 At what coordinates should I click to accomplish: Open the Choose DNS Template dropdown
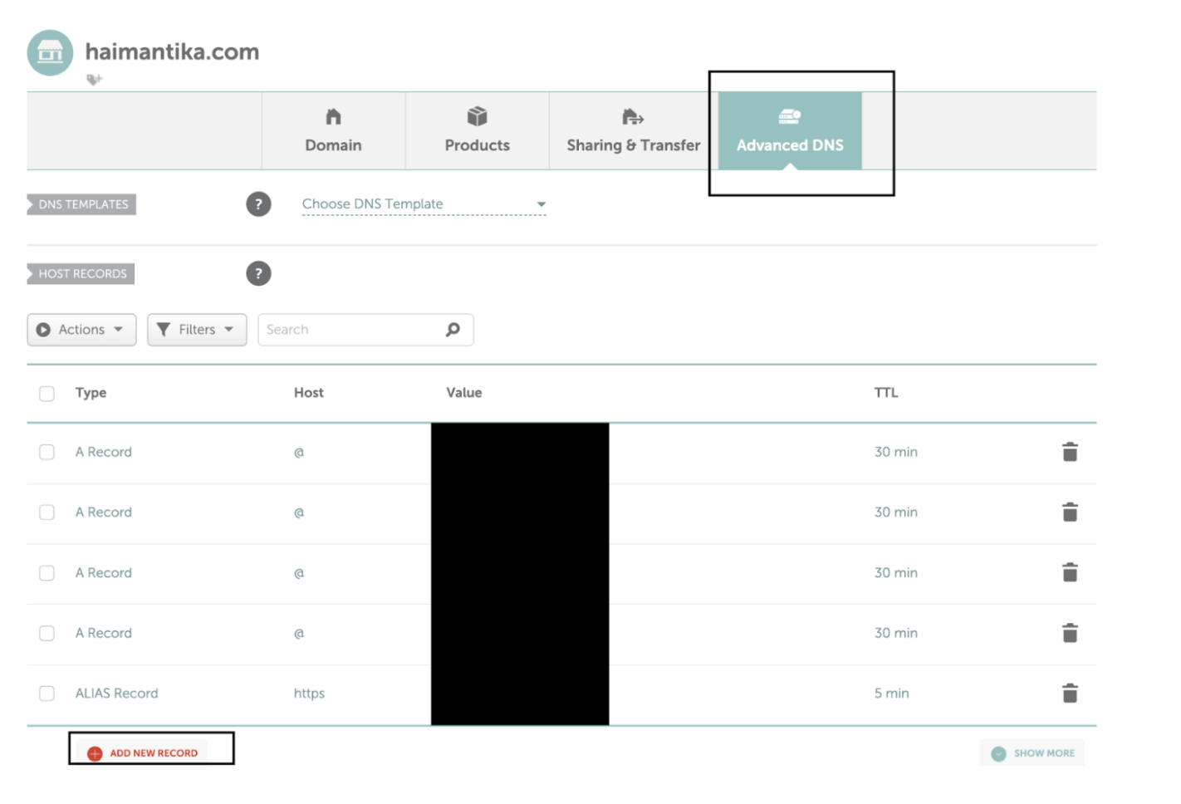point(424,204)
